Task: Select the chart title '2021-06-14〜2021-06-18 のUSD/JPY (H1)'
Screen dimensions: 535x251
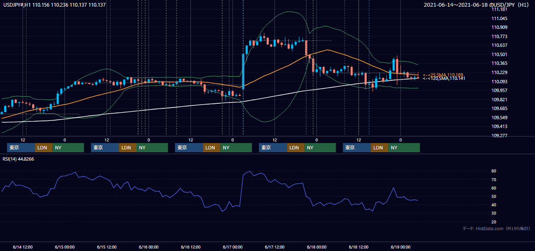Action: click(477, 5)
